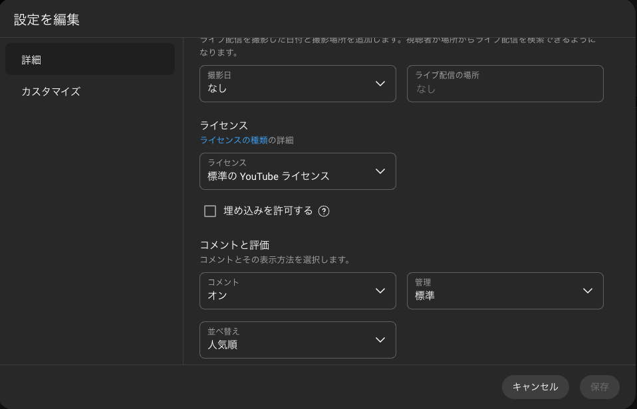Open the コメント オン dropdown
Screen dimensions: 637x409
[x=293, y=291]
